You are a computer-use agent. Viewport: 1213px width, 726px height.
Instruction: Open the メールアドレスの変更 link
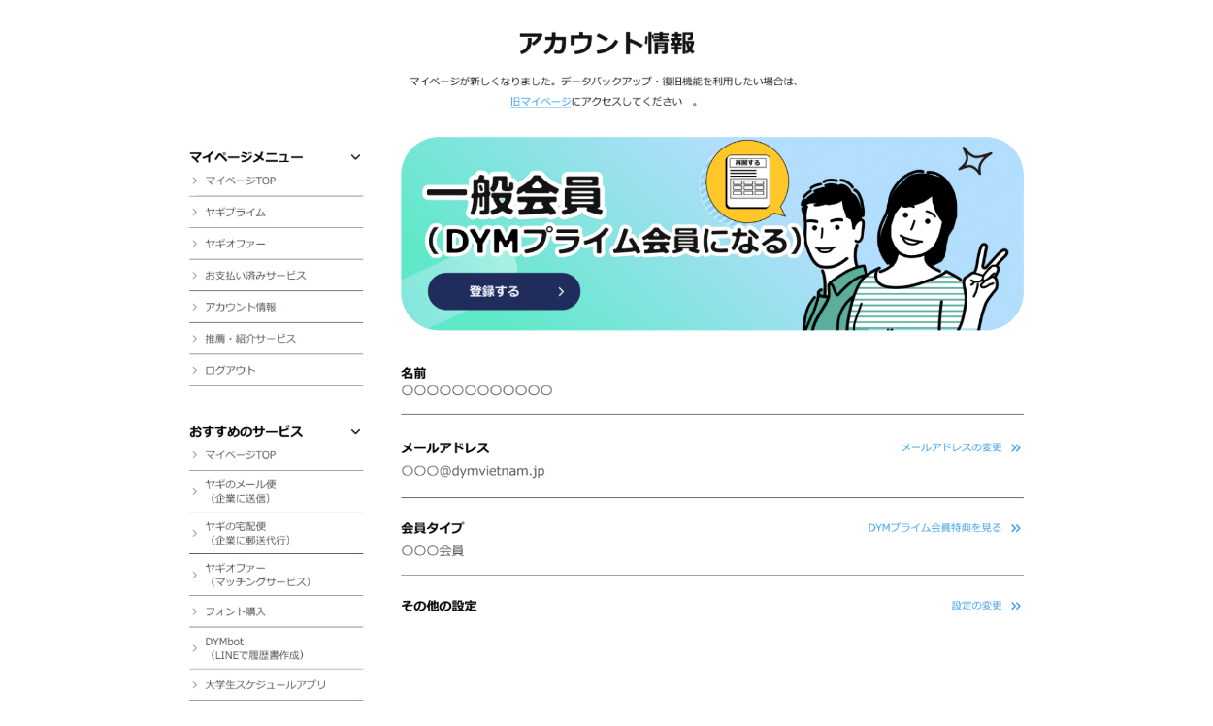pyautogui.click(x=951, y=447)
